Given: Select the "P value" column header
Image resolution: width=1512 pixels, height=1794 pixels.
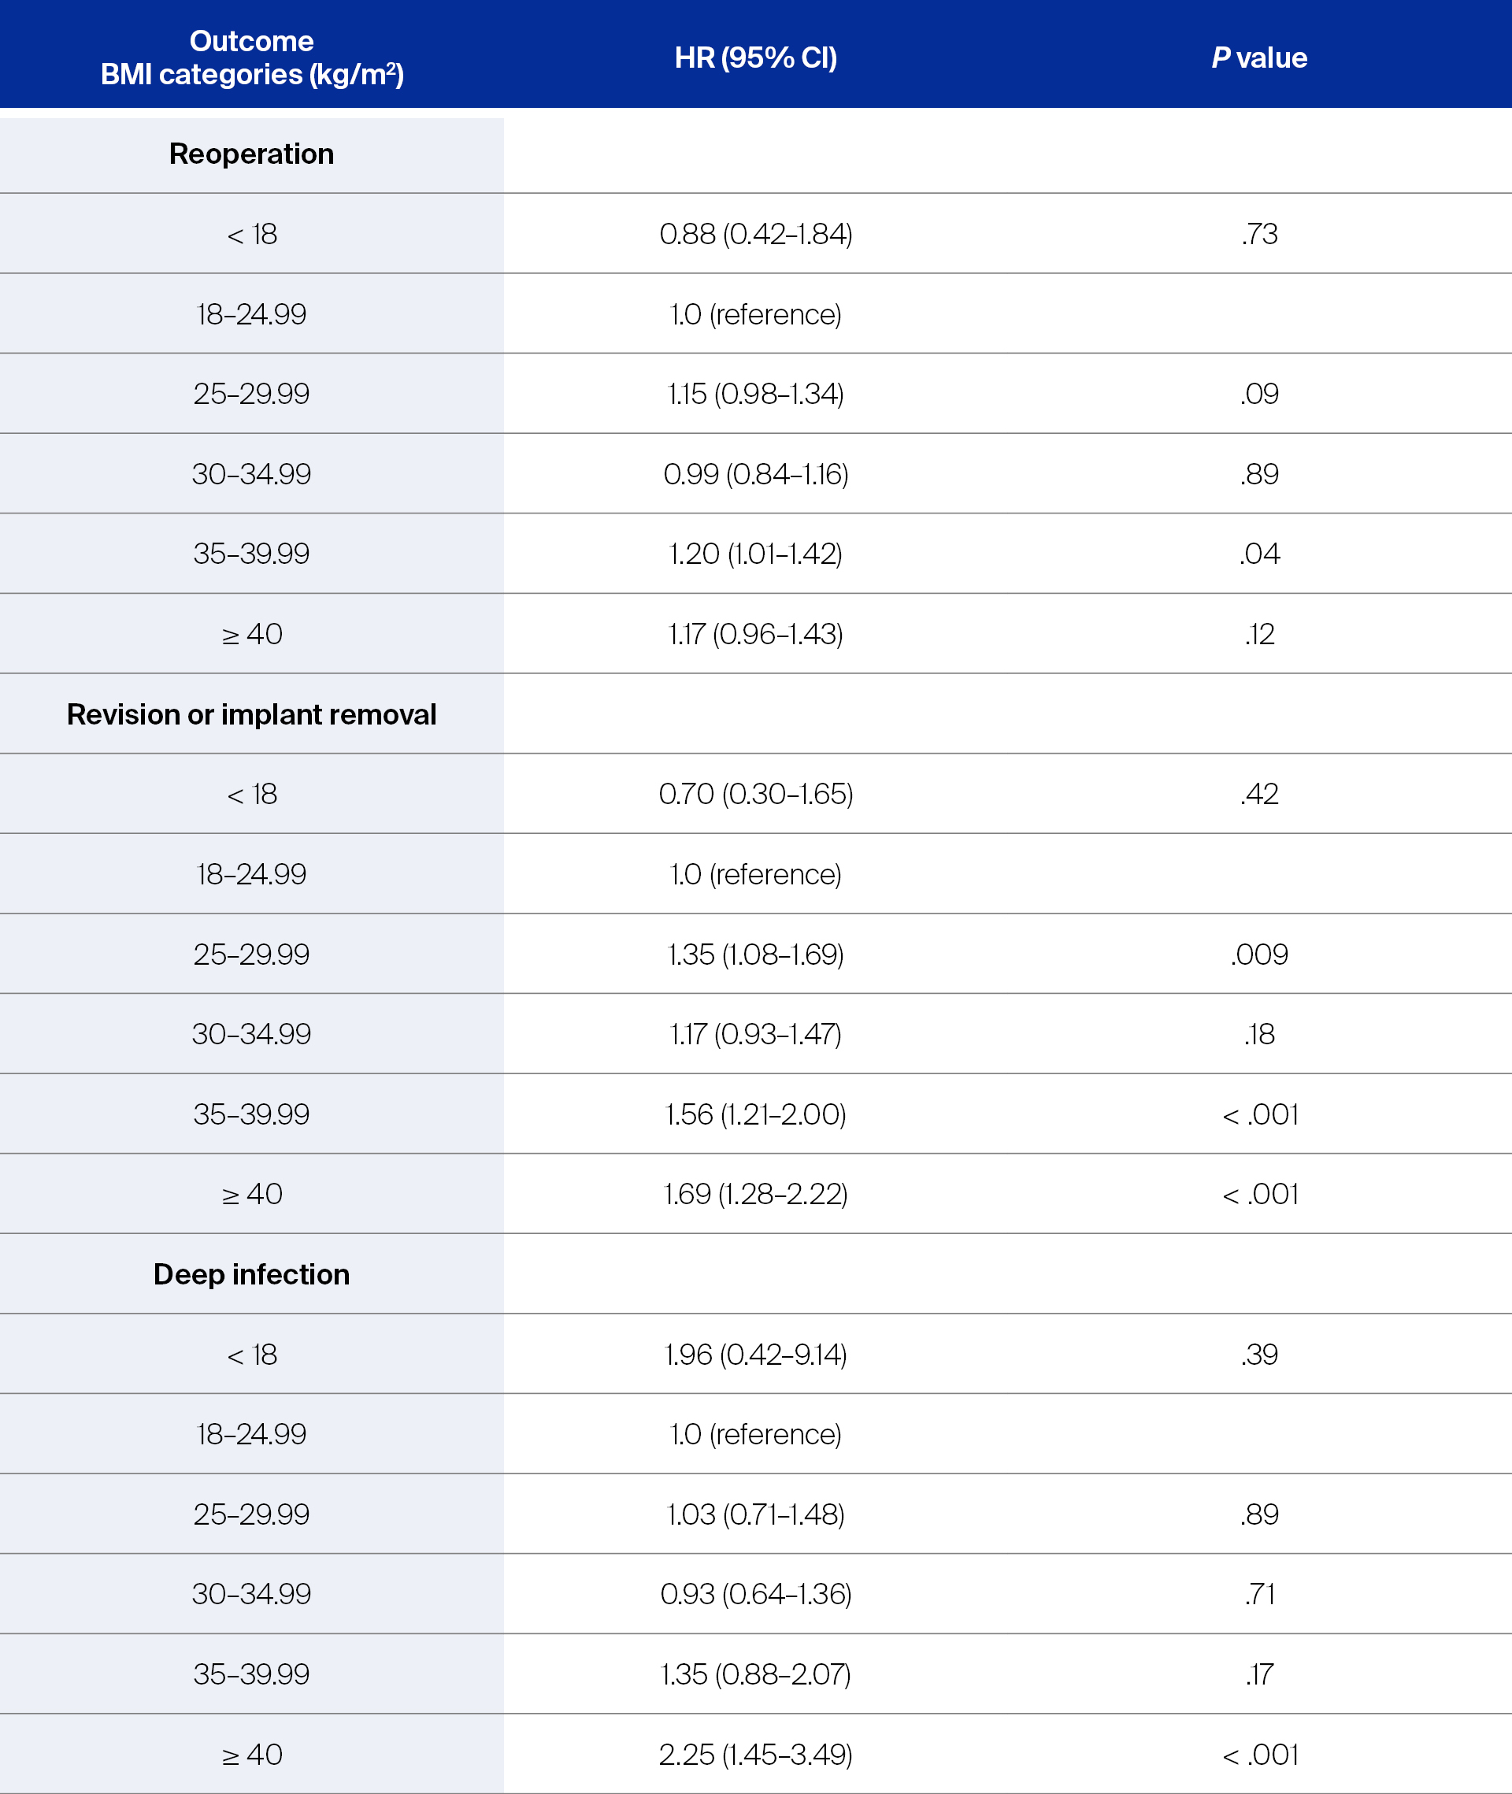Looking at the screenshot, I should [x=1259, y=57].
